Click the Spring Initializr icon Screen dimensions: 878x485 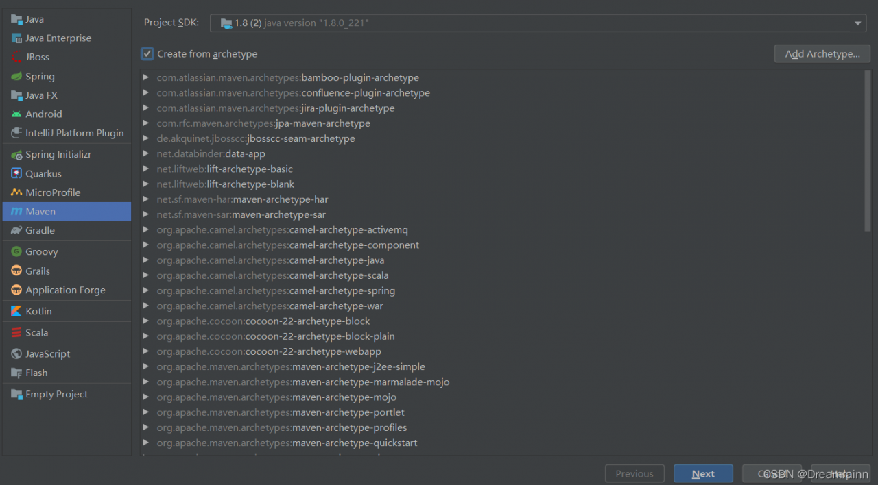click(x=16, y=155)
